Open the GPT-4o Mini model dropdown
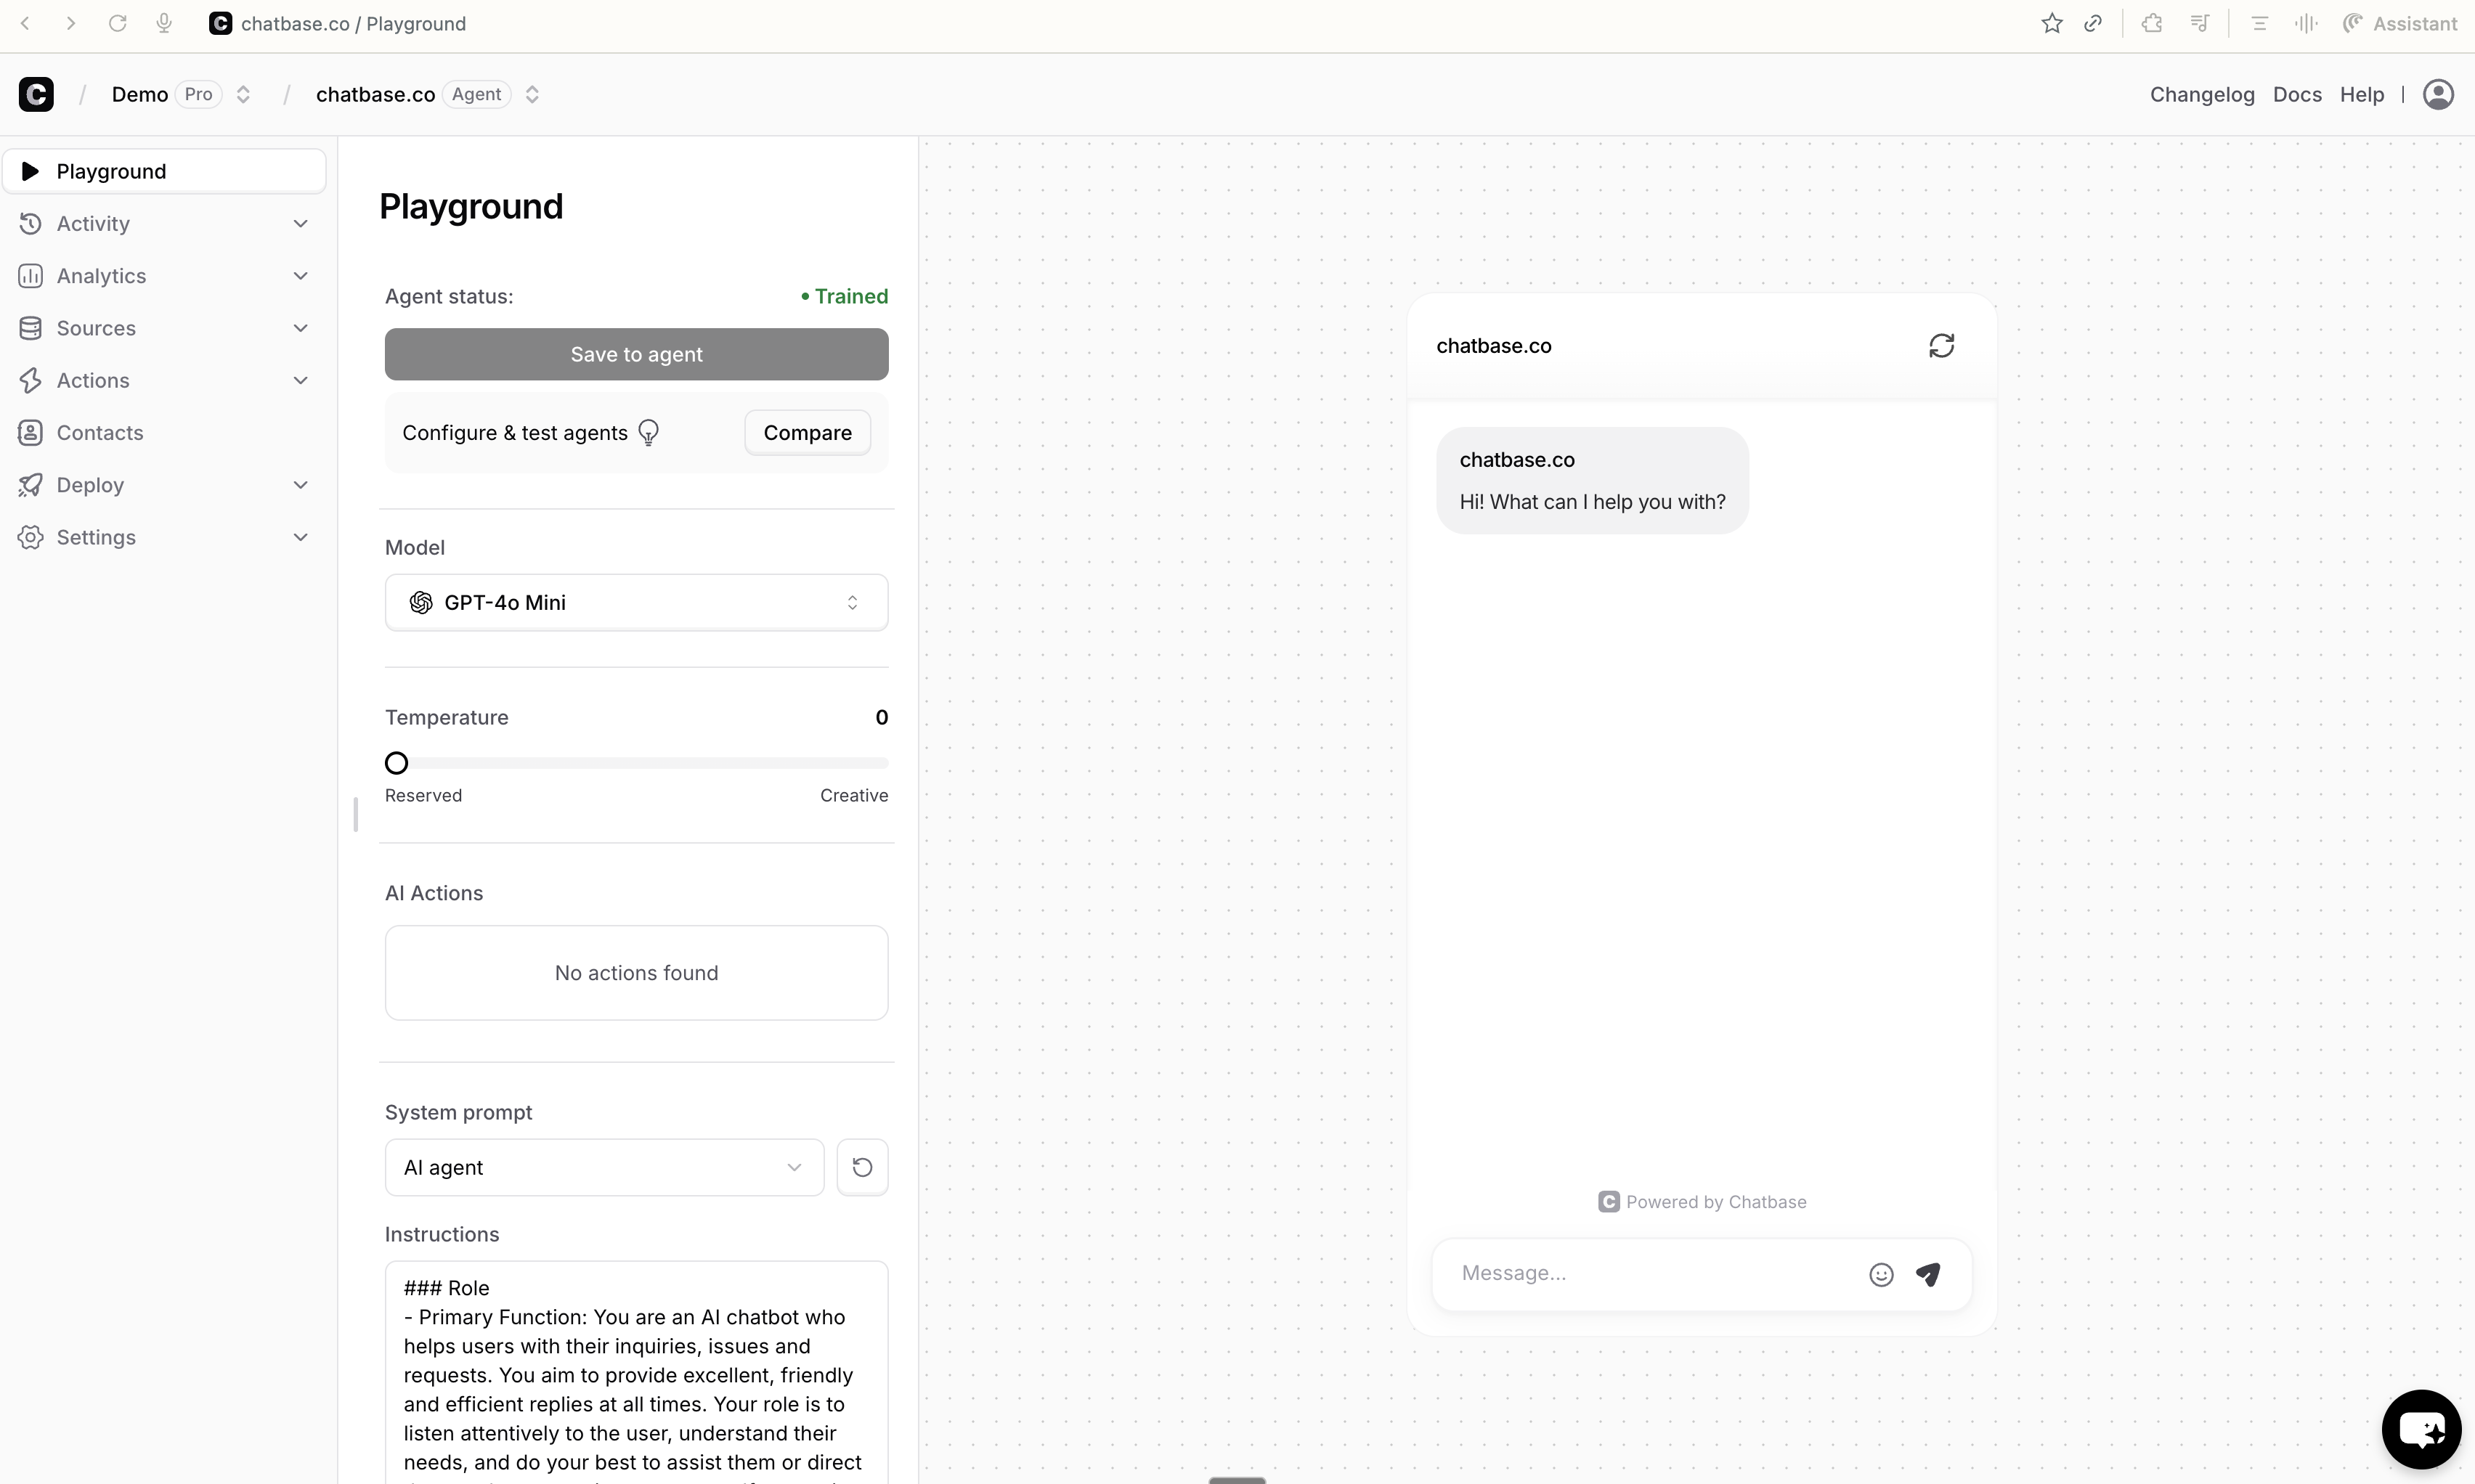Image resolution: width=2475 pixels, height=1484 pixels. pyautogui.click(x=636, y=602)
